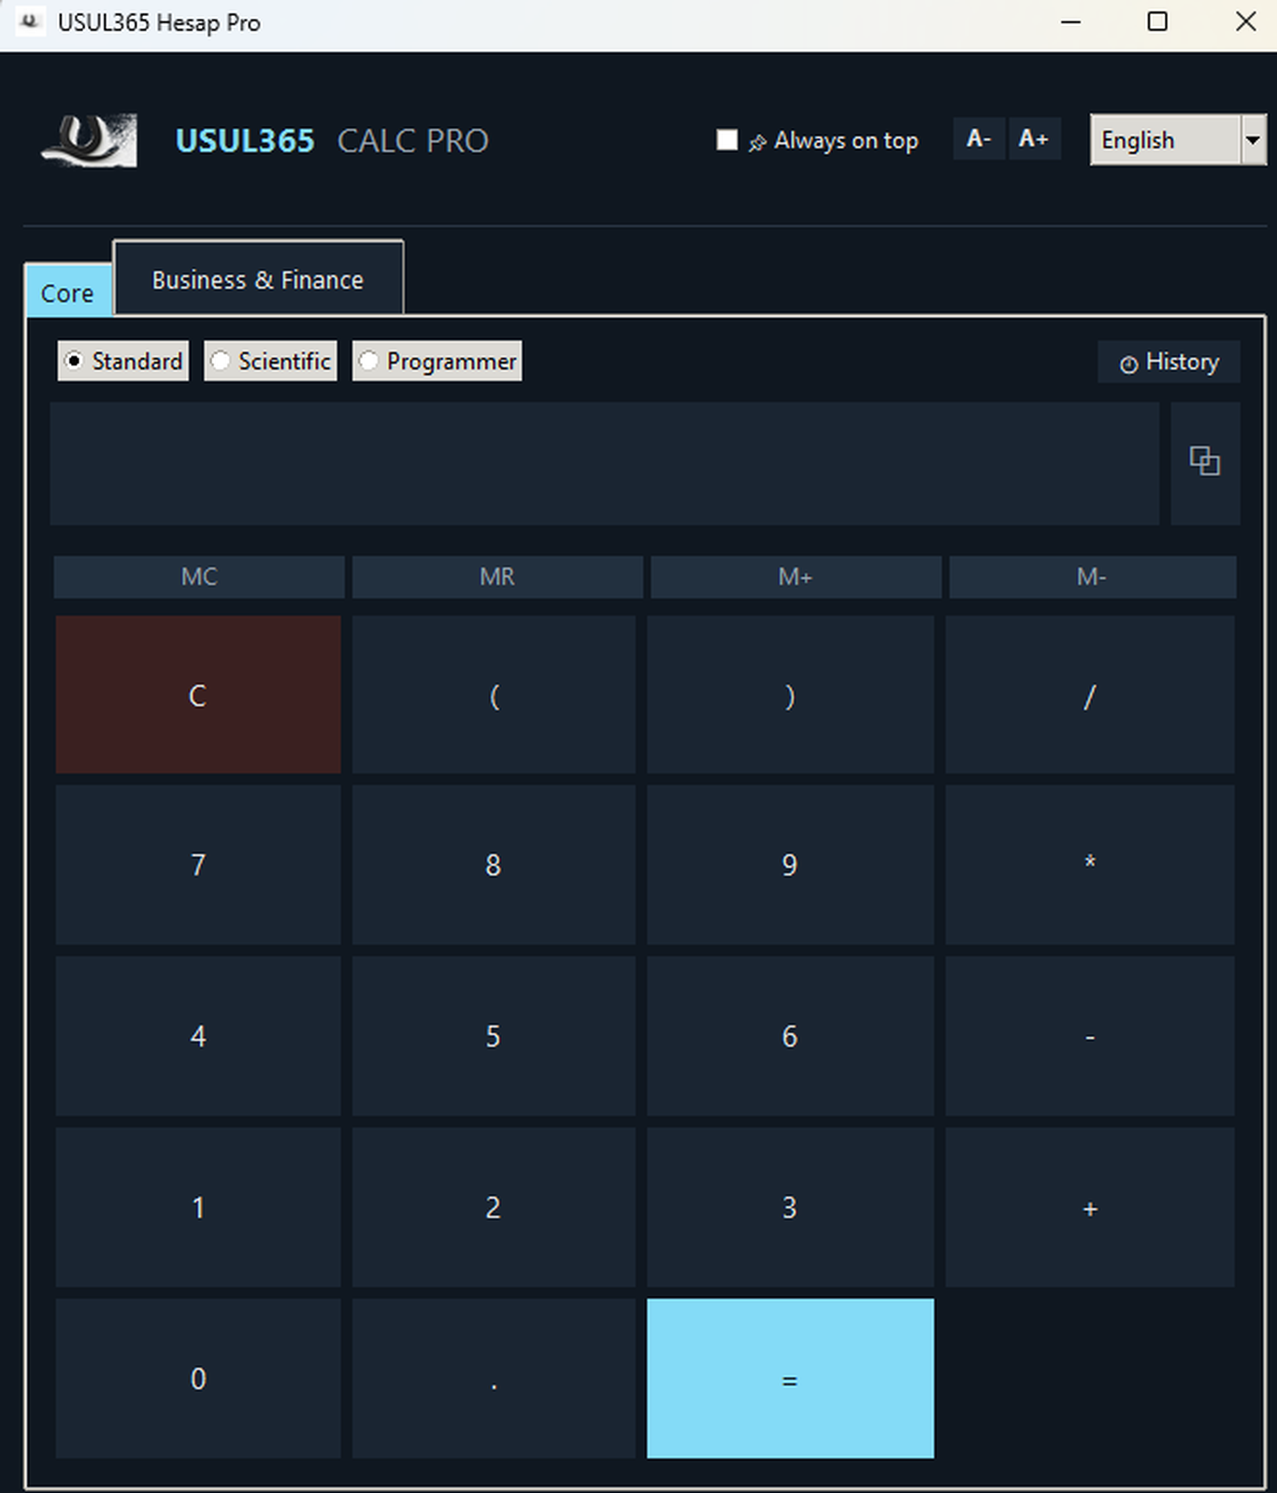The height and width of the screenshot is (1493, 1277).
Task: Clear memory with the MC button
Action: point(199,576)
